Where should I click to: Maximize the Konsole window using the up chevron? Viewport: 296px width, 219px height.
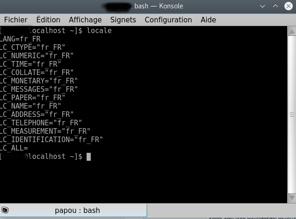pyautogui.click(x=276, y=6)
